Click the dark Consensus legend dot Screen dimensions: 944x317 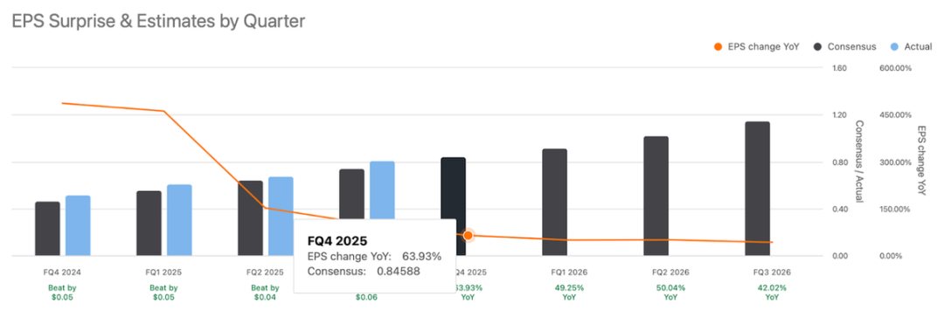coord(817,46)
